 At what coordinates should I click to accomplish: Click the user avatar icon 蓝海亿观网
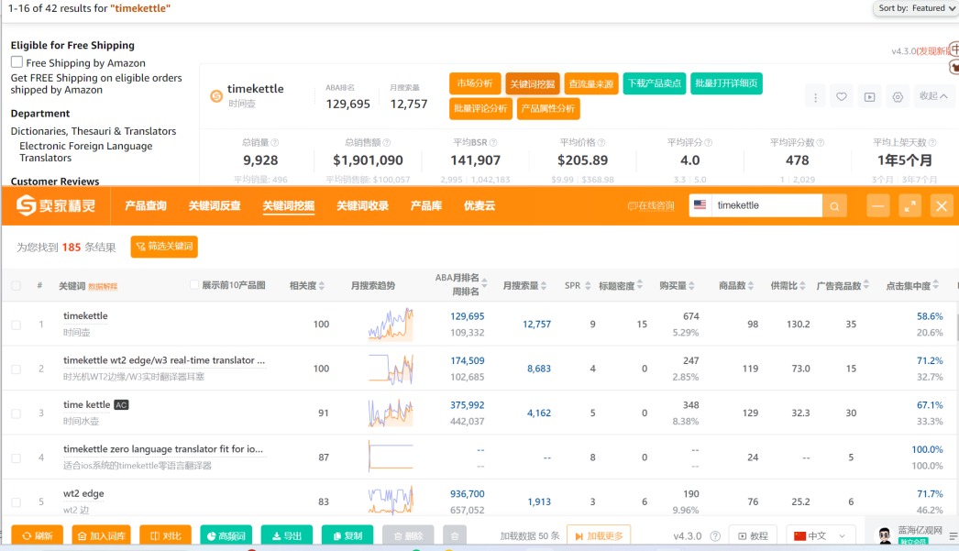885,535
